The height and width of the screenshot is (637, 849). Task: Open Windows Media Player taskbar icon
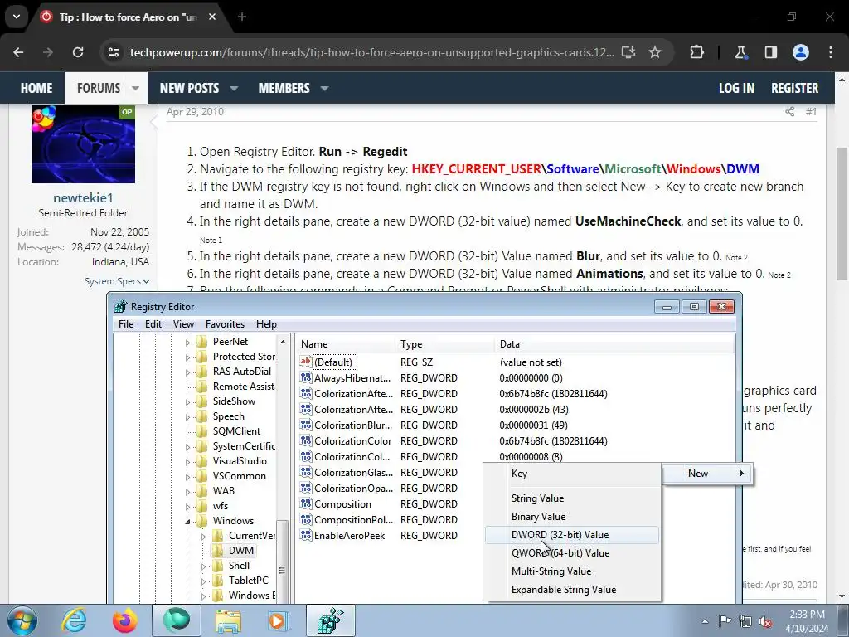click(279, 620)
